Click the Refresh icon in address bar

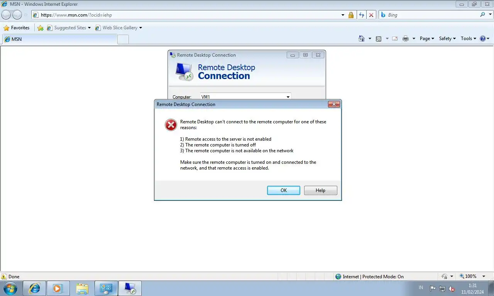pyautogui.click(x=361, y=15)
